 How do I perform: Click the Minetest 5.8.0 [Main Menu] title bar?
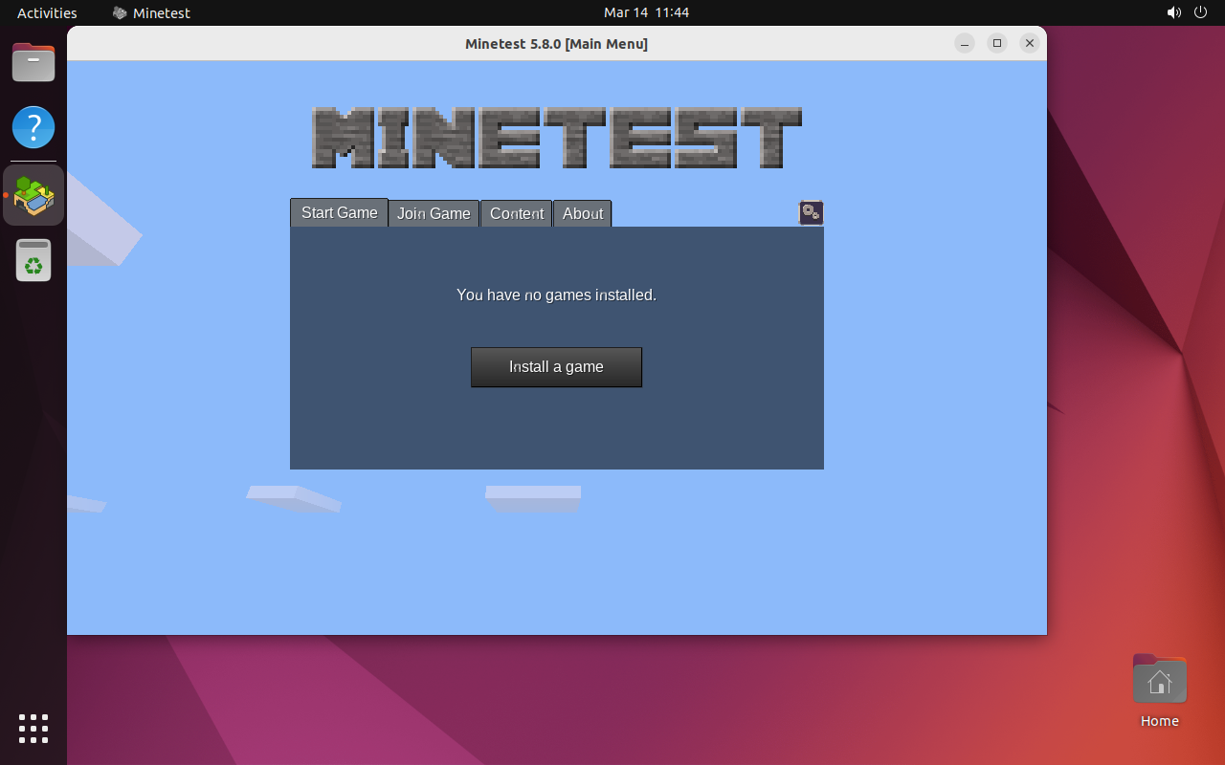click(x=556, y=43)
